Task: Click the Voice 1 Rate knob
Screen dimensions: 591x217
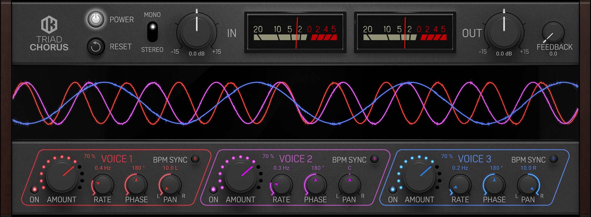Action: [103, 185]
